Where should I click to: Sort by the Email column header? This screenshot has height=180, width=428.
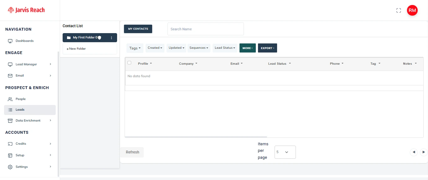[x=237, y=64]
